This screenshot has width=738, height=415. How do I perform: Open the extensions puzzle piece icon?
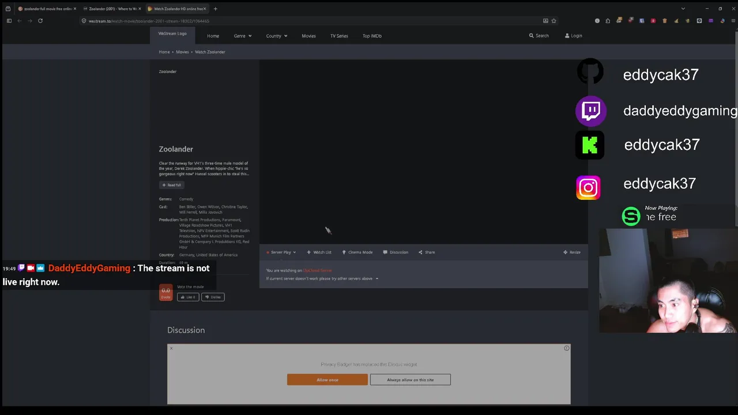pos(608,21)
